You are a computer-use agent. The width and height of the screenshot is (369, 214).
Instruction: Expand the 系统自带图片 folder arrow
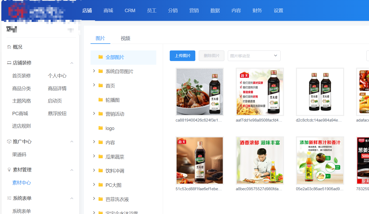click(94, 71)
